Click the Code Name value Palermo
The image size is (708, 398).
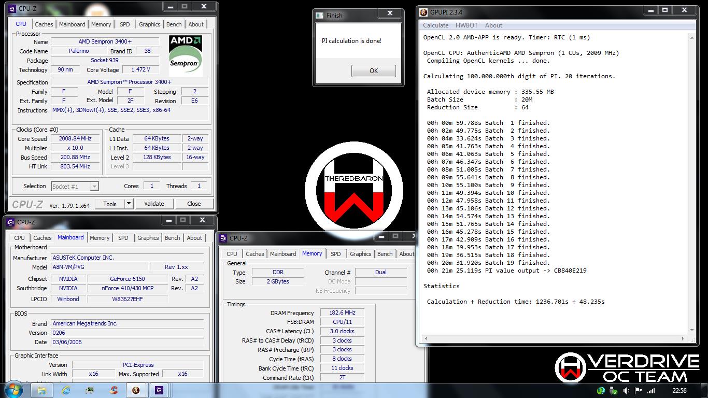click(79, 51)
